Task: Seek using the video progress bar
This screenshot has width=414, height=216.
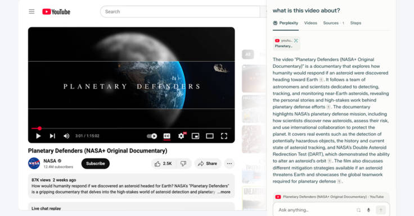Action: pos(131,128)
